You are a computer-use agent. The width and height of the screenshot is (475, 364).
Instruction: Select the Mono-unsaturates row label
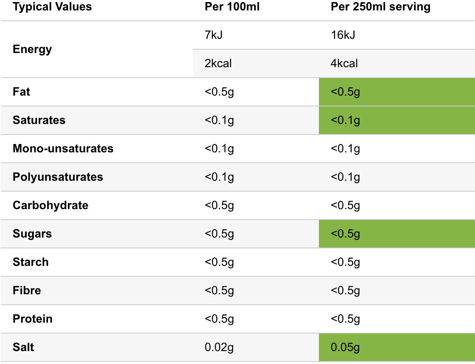pos(63,149)
